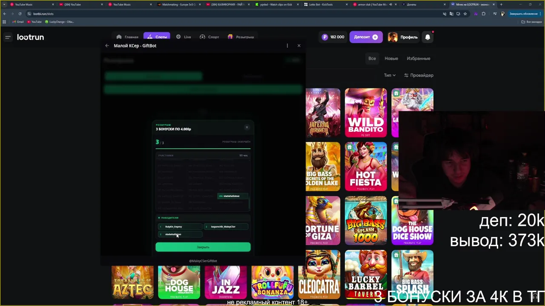Open the Профиль menu
Image resolution: width=545 pixels, height=306 pixels.
coord(403,37)
